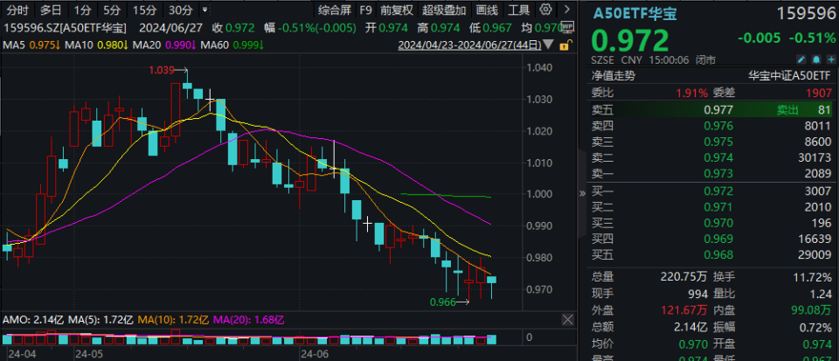Open the date range triangle dropdown
This screenshot has height=361, width=839.
click(549, 45)
